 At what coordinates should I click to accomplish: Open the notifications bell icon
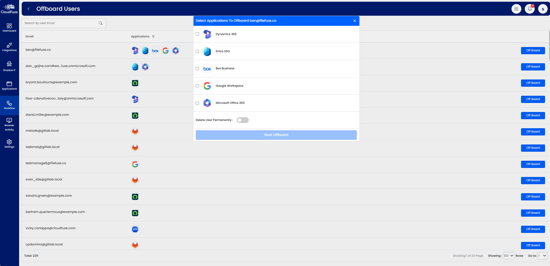coord(529,9)
